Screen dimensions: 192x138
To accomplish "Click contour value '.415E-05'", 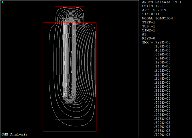I will click(162, 99).
